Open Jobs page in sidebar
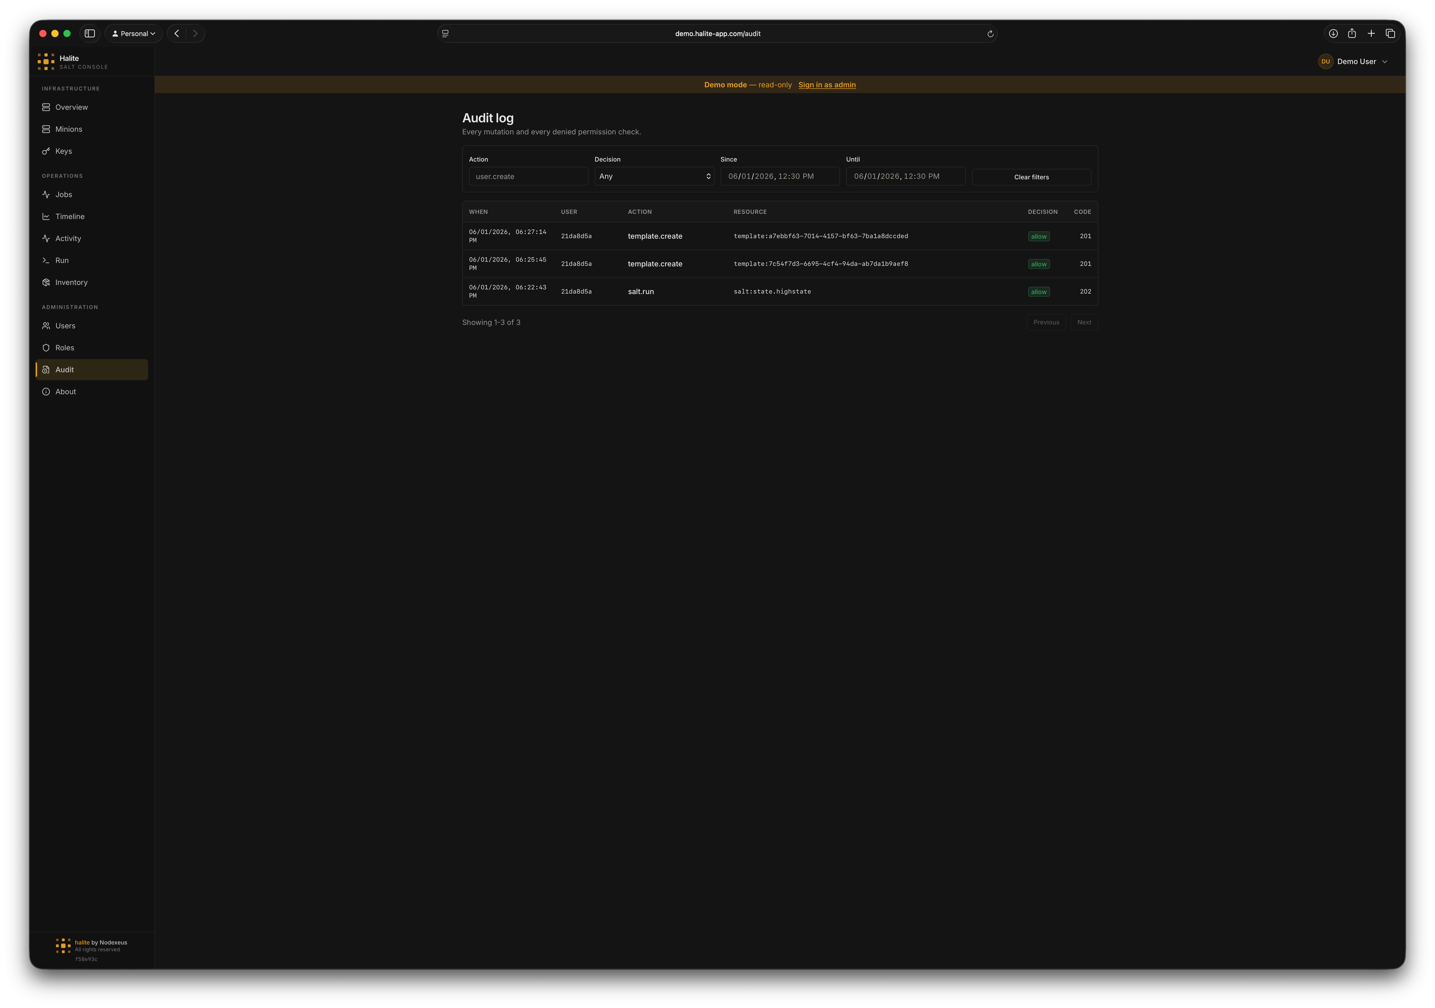 click(91, 195)
